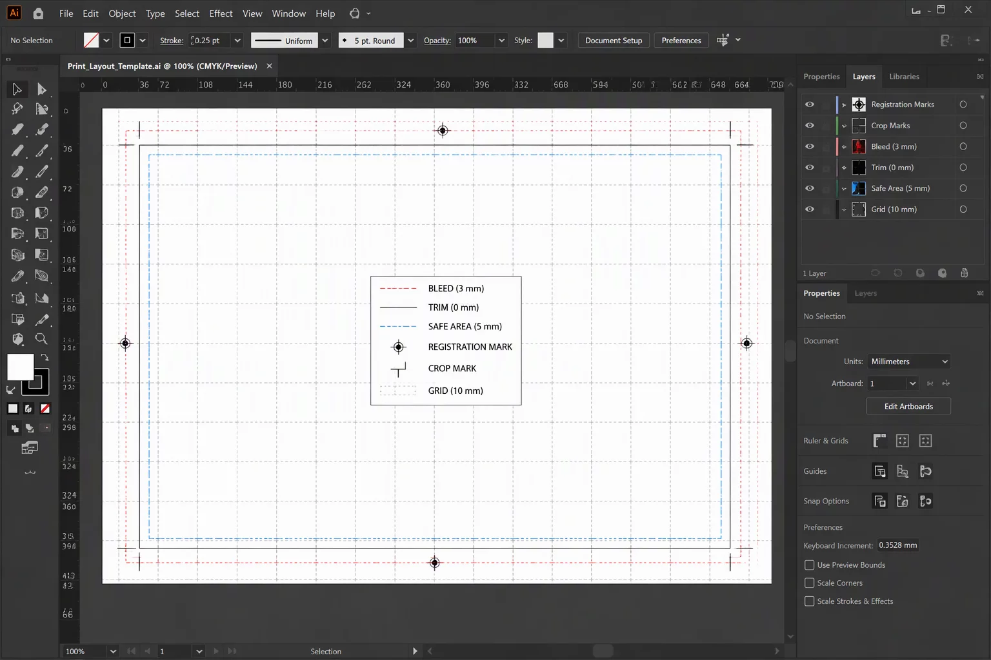Open the 100% zoom level dropdown

point(113,652)
